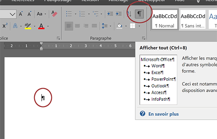The image size is (217, 139).
Task: Select the Sans interligne style
Action: tap(193, 19)
